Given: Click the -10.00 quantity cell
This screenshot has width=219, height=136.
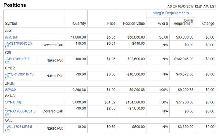Looking at the screenshot, I should pyautogui.click(x=81, y=127).
